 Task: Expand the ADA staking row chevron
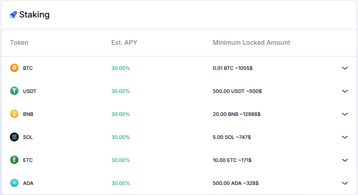[345, 183]
